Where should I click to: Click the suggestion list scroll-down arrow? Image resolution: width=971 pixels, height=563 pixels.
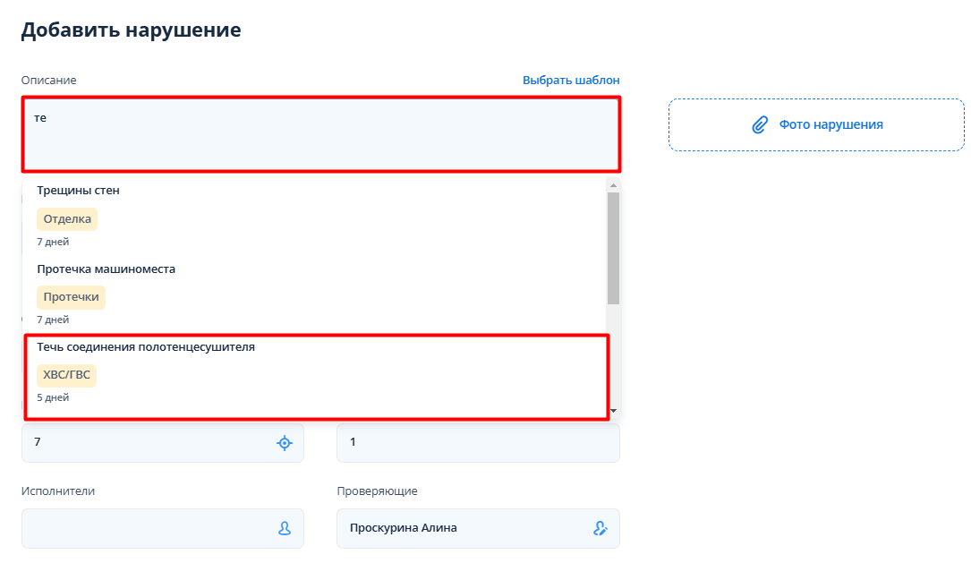point(613,410)
